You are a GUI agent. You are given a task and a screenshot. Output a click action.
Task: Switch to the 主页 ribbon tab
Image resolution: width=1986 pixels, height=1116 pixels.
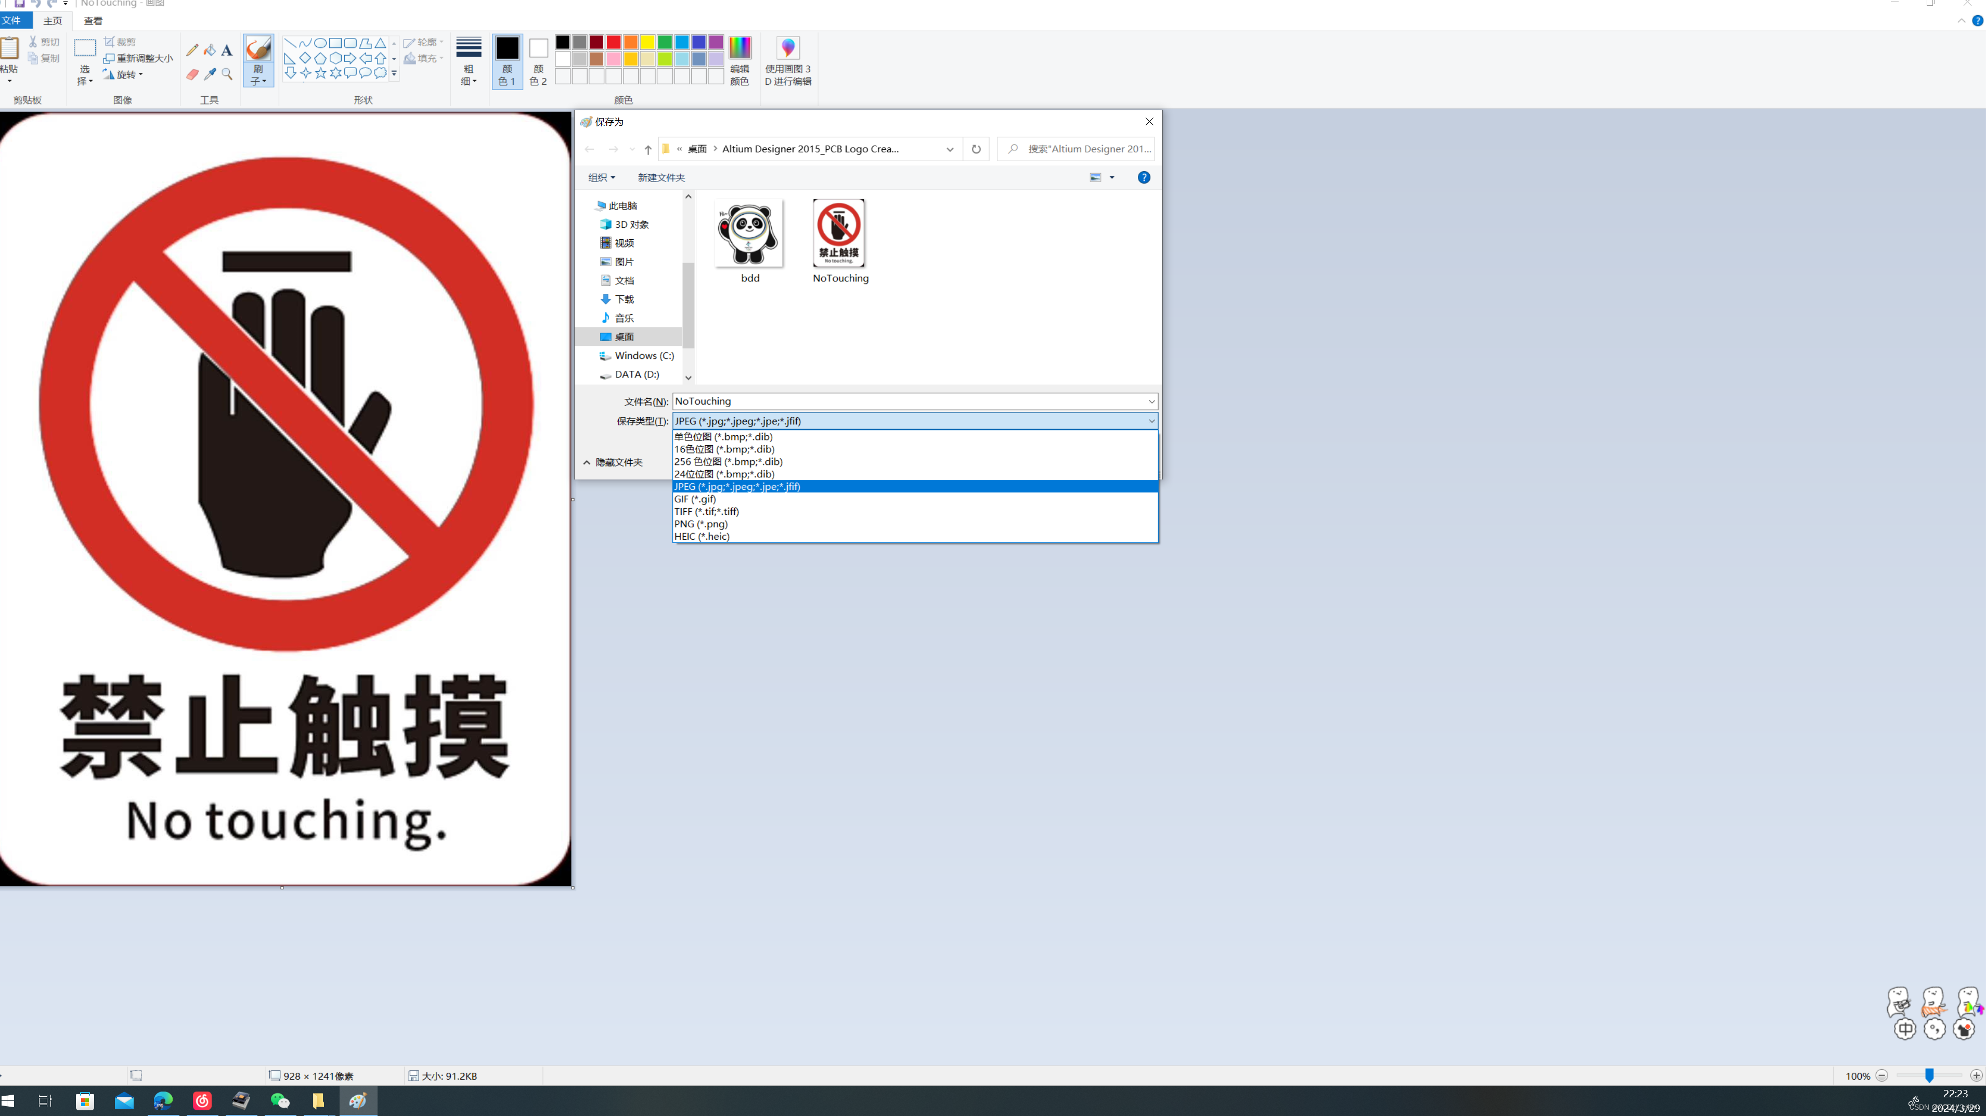53,21
